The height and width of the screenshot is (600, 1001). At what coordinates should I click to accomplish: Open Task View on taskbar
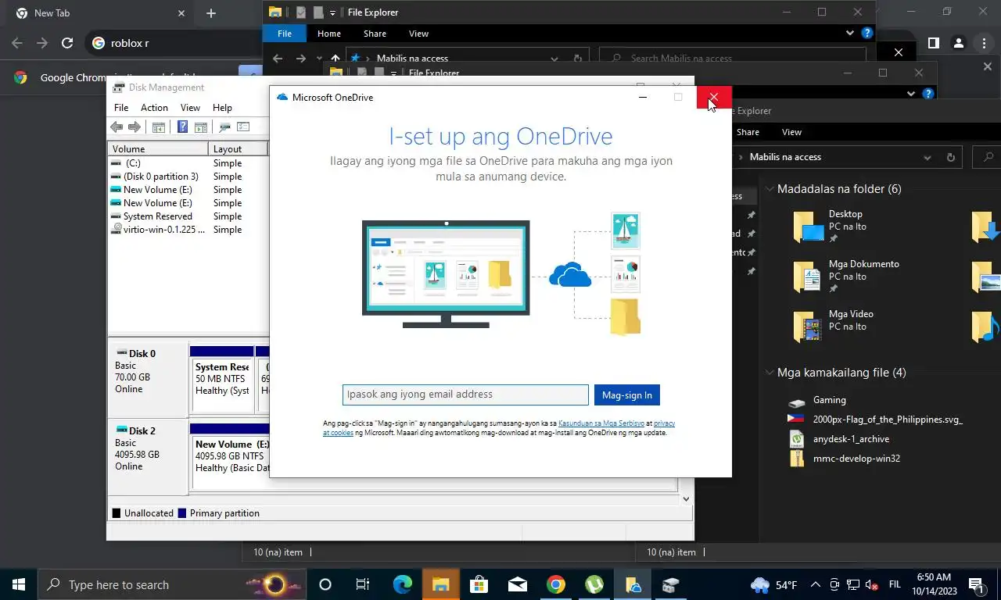pos(363,584)
